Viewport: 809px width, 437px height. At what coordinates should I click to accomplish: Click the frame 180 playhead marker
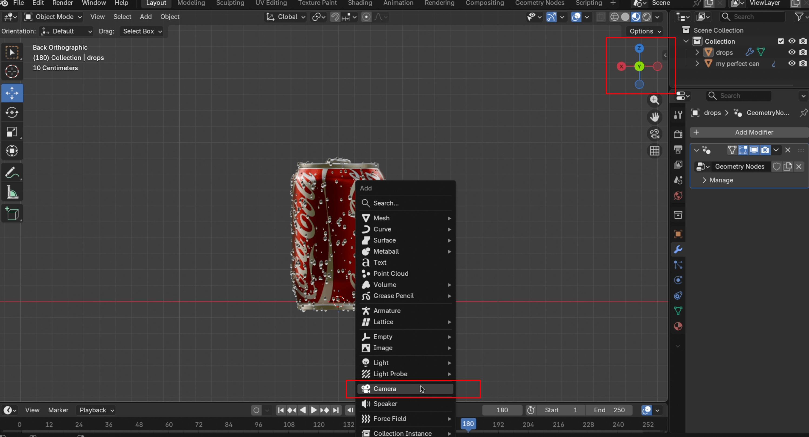(x=468, y=424)
